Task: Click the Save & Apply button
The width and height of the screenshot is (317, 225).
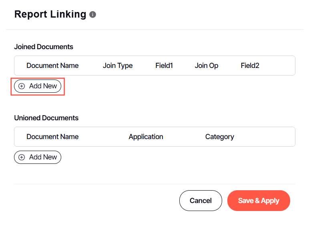Action: (x=259, y=201)
